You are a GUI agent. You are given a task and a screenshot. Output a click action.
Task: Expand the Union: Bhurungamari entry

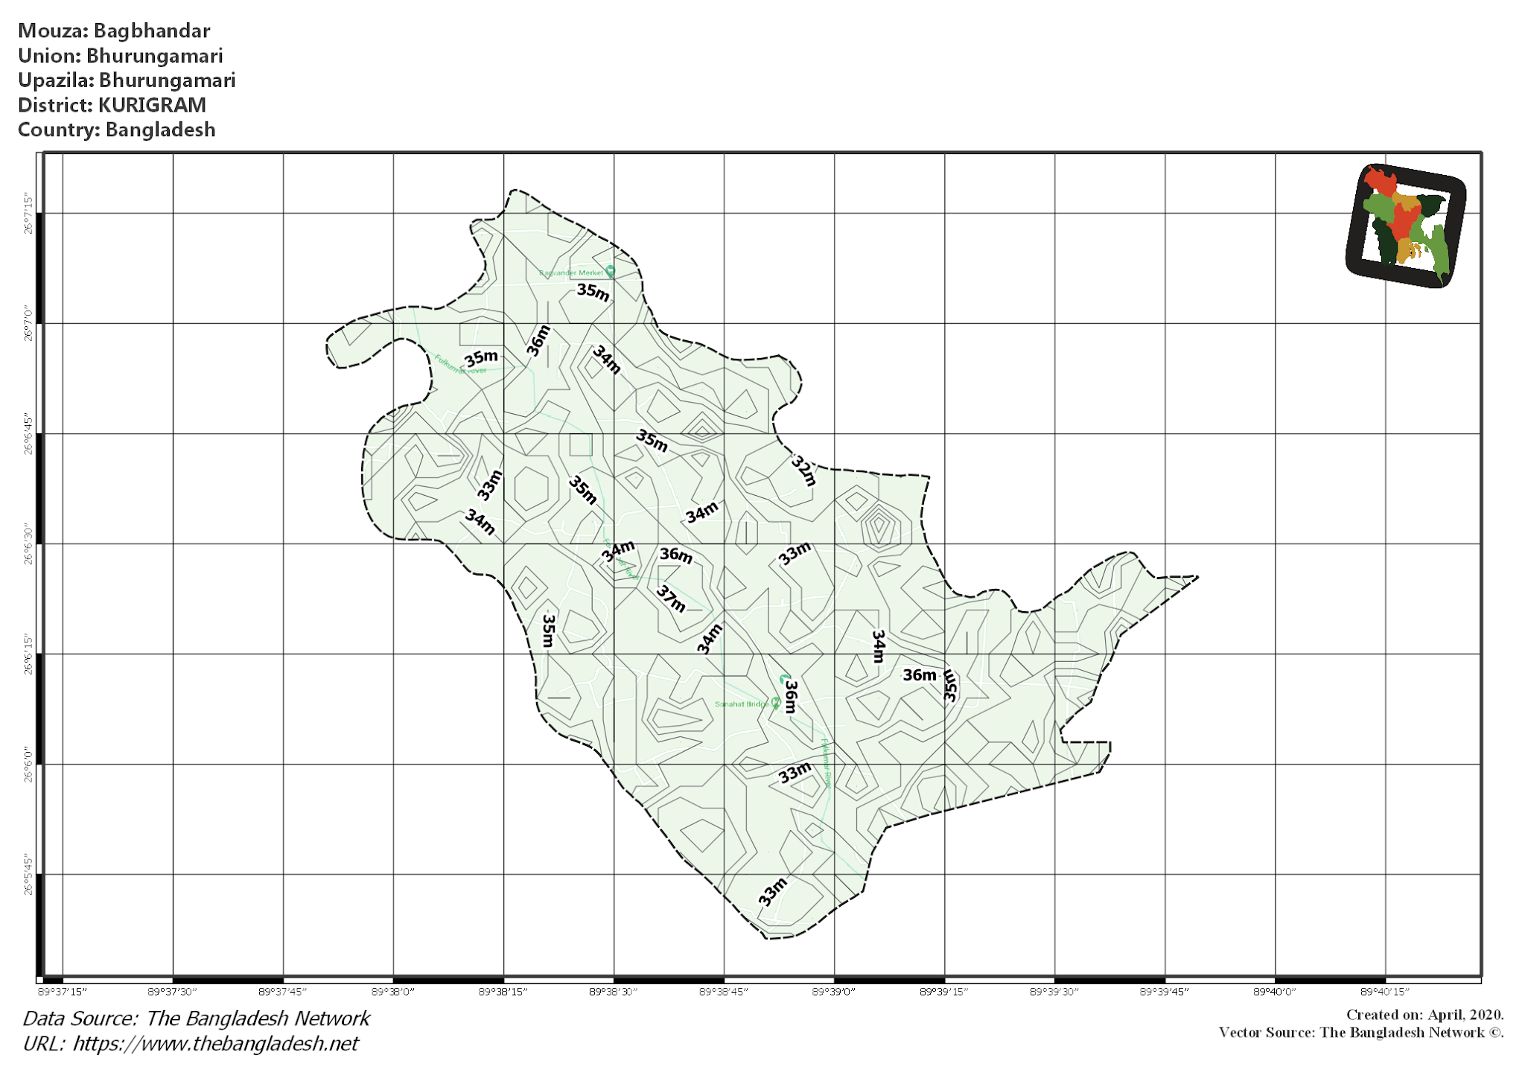click(121, 56)
